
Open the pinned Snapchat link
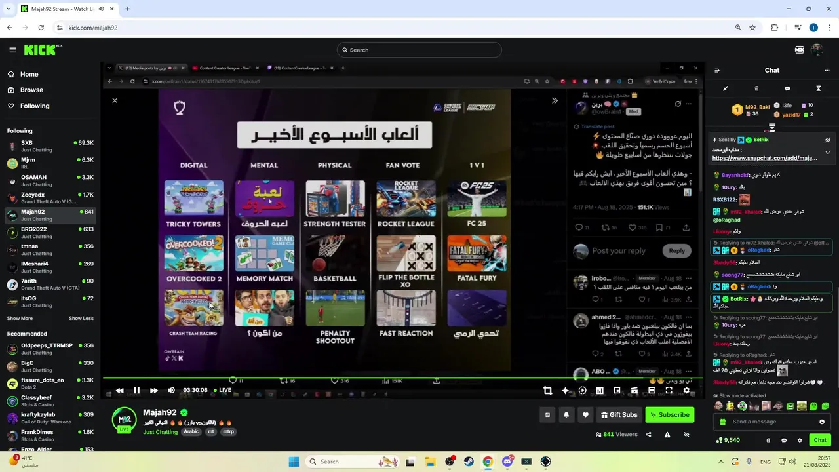[764, 158]
